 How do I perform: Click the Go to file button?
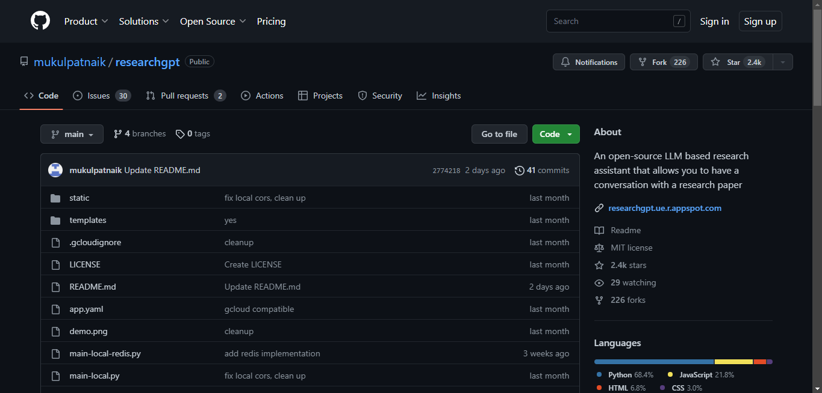tap(499, 134)
